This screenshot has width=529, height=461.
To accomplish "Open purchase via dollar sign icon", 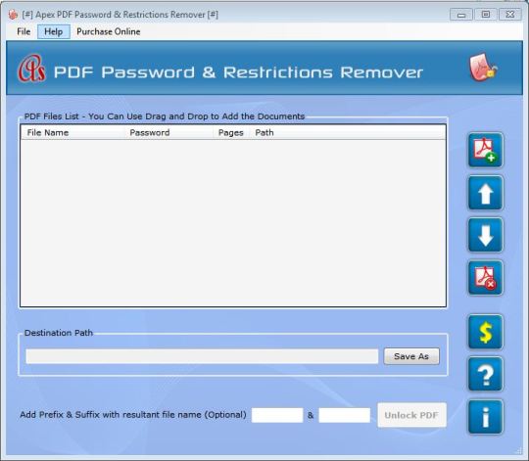I will (x=485, y=332).
